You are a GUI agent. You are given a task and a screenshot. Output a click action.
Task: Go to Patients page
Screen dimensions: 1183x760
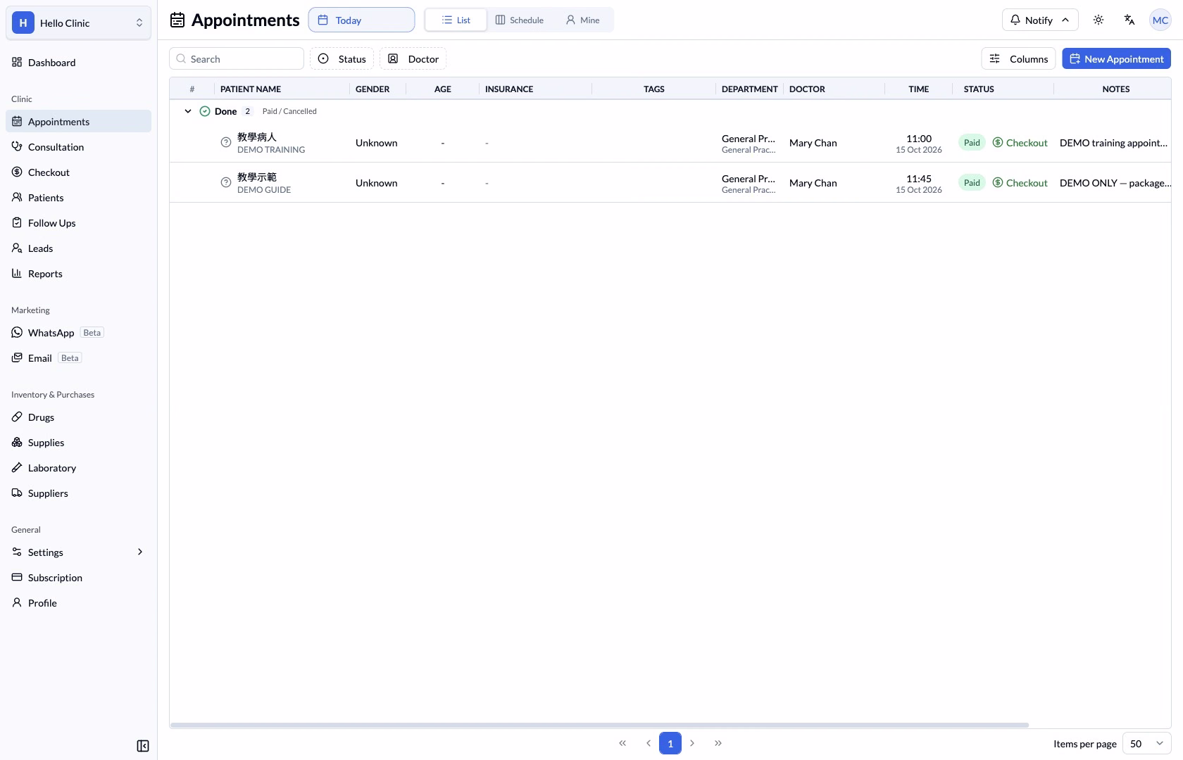tap(78, 197)
